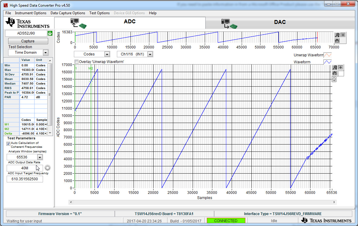This screenshot has height=226, width=358.
Task: Select the zoom tool on the top overview graph
Action: coord(337,35)
